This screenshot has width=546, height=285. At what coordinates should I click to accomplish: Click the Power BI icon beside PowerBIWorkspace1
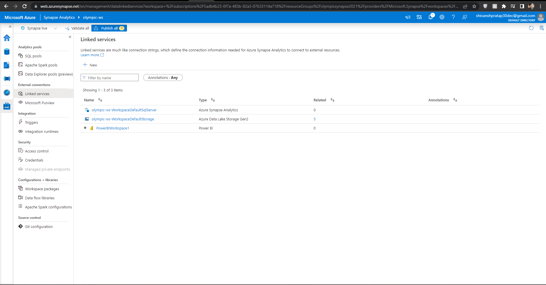(x=91, y=128)
